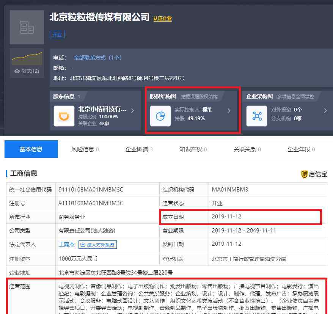Screen dimensions: 333x314
Task: Switch to the 知识产权 tab
Action: [193, 149]
